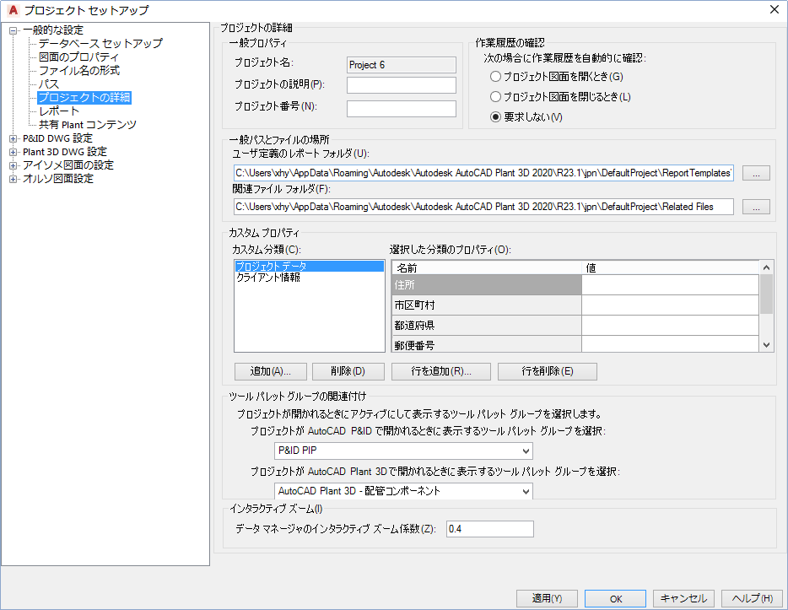This screenshot has height=610, width=788.
Task: Open the パス settings page
Action: pyautogui.click(x=49, y=84)
